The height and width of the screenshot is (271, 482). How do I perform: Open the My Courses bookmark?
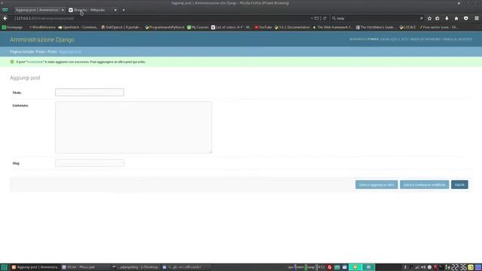coord(197,27)
